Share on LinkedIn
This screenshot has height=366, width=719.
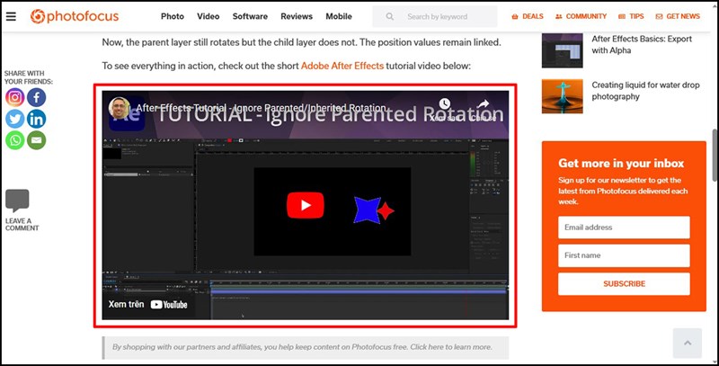(36, 119)
